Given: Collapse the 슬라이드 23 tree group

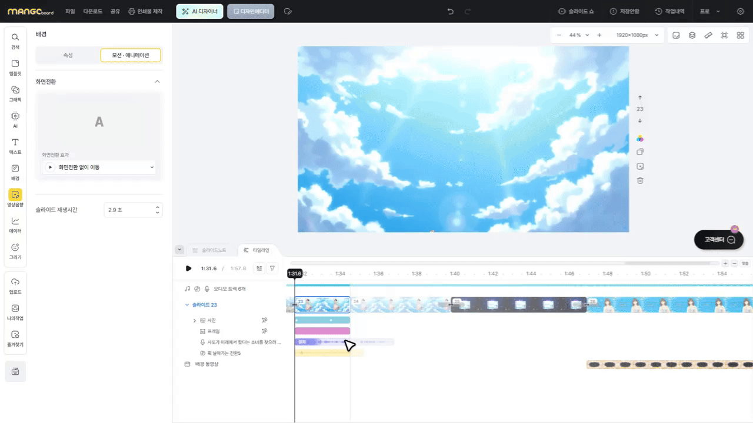Looking at the screenshot, I should (187, 305).
